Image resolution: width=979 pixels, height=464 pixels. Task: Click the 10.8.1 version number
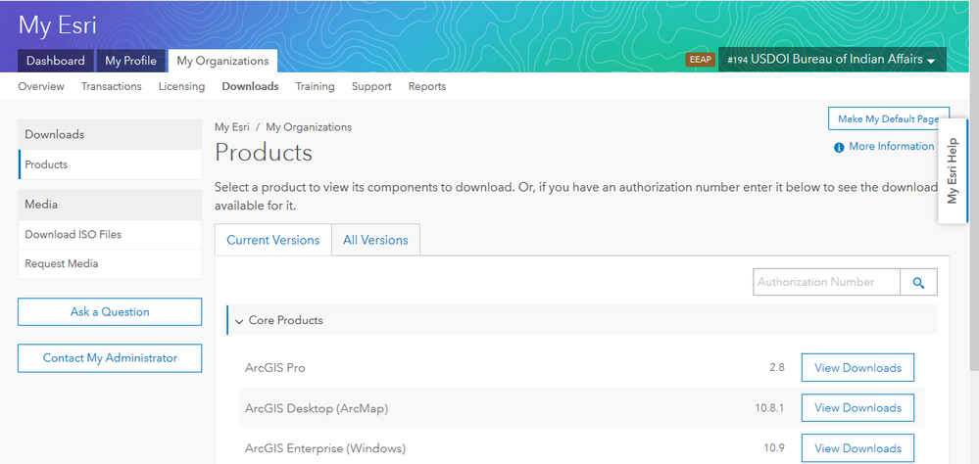[769, 408]
